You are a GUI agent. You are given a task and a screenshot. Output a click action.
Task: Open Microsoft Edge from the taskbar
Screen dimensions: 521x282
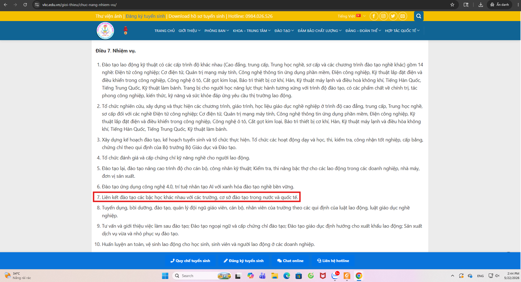click(287, 276)
